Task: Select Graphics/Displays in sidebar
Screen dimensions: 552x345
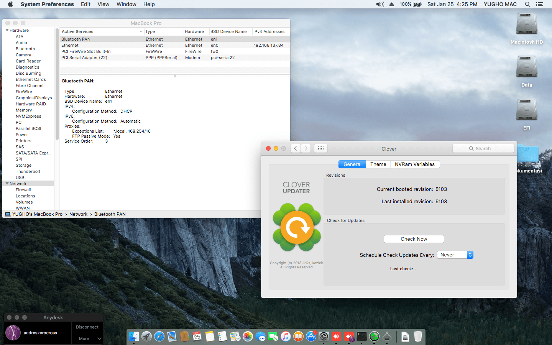Action: pyautogui.click(x=34, y=98)
